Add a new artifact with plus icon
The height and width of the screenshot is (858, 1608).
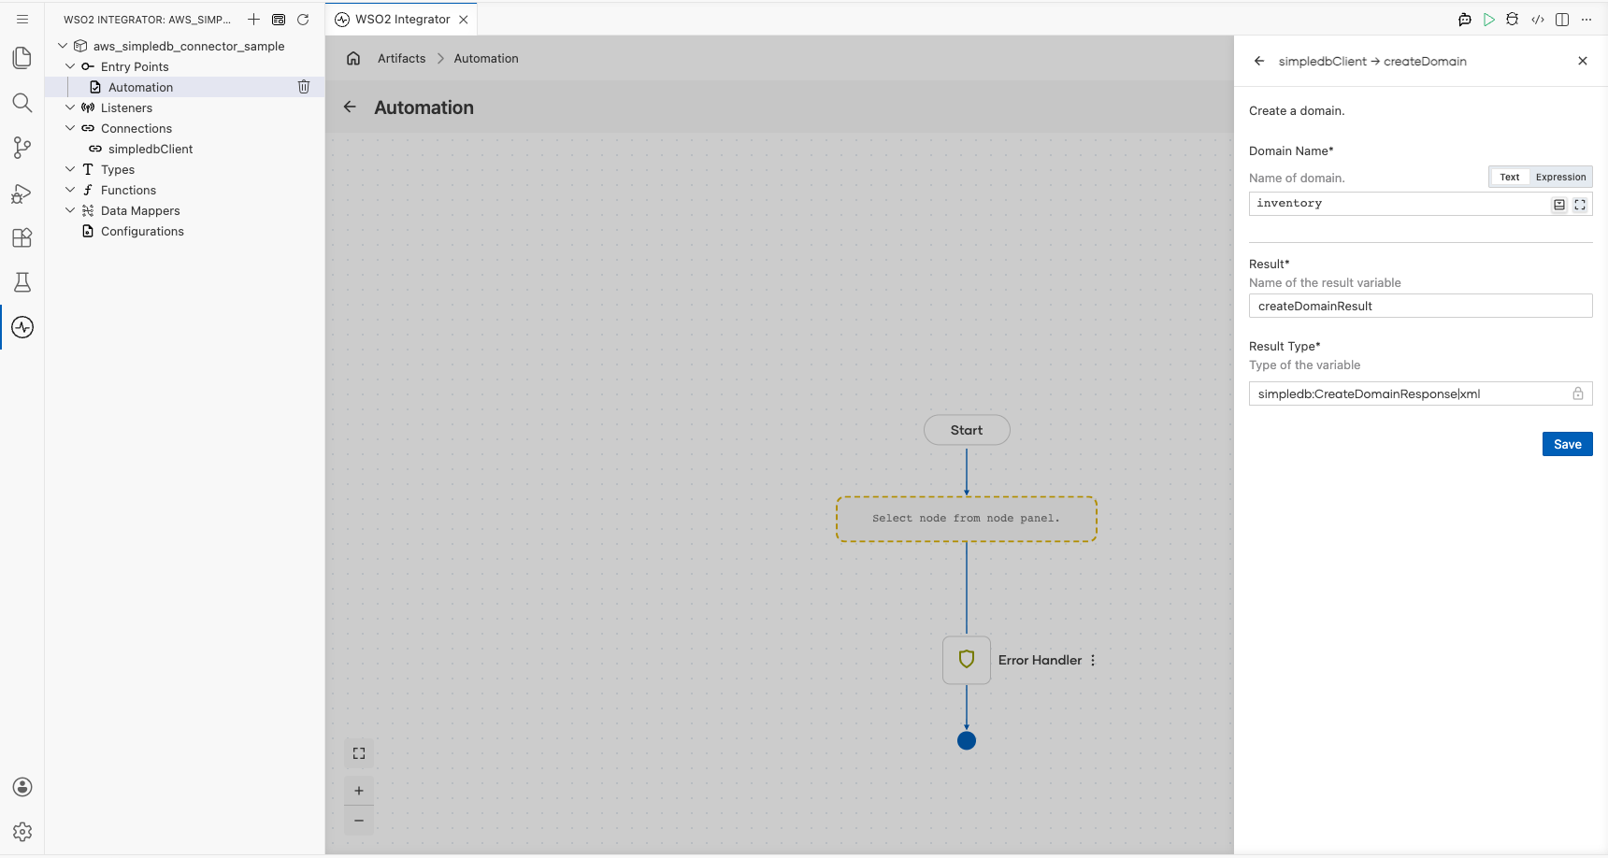[253, 19]
